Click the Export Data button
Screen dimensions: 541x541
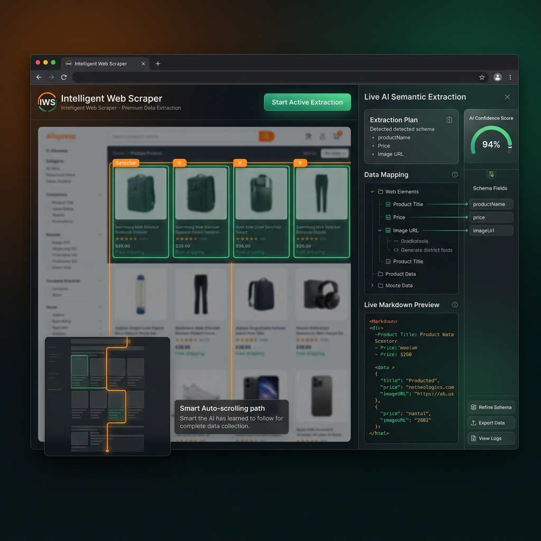coord(491,423)
